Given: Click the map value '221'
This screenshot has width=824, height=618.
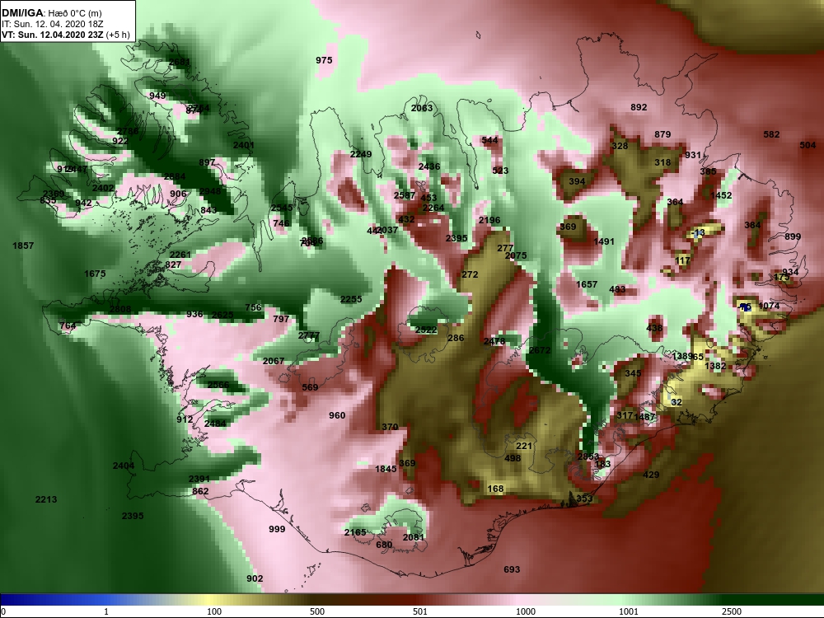Looking at the screenshot, I should (524, 446).
